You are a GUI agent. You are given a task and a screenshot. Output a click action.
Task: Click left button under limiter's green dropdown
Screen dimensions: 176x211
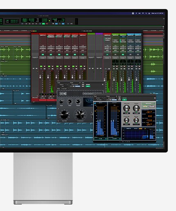click(145, 107)
